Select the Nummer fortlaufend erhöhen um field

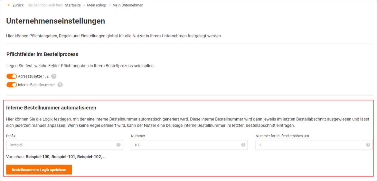pos(310,145)
